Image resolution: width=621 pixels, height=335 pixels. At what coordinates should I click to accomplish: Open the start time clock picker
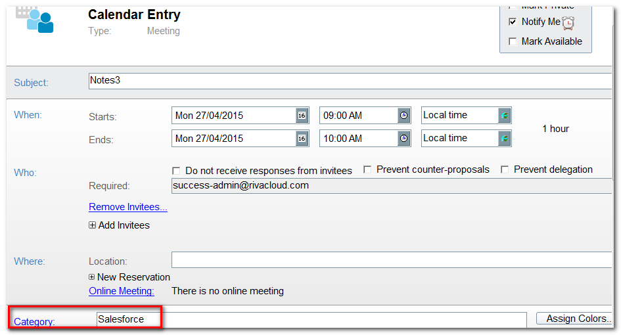pos(403,116)
